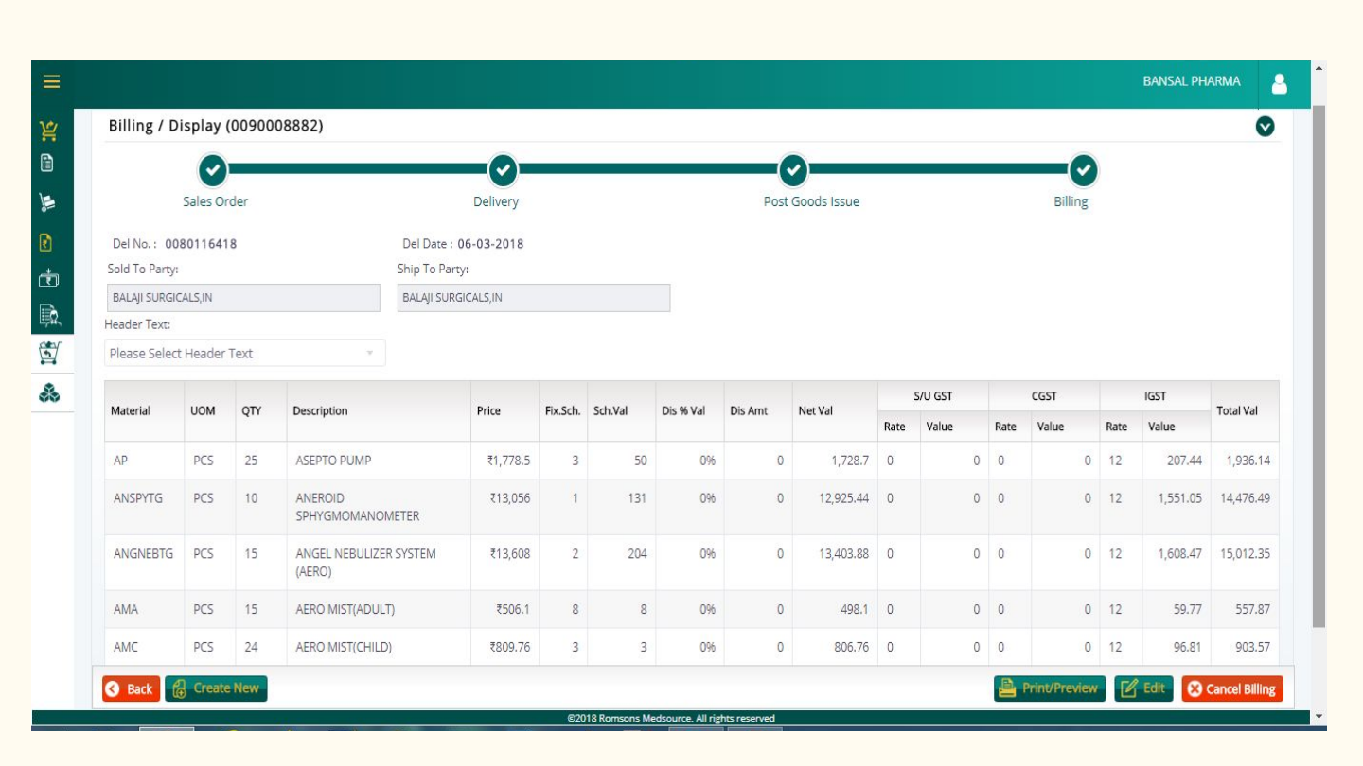Open the customer report sidebar icon

tap(49, 315)
